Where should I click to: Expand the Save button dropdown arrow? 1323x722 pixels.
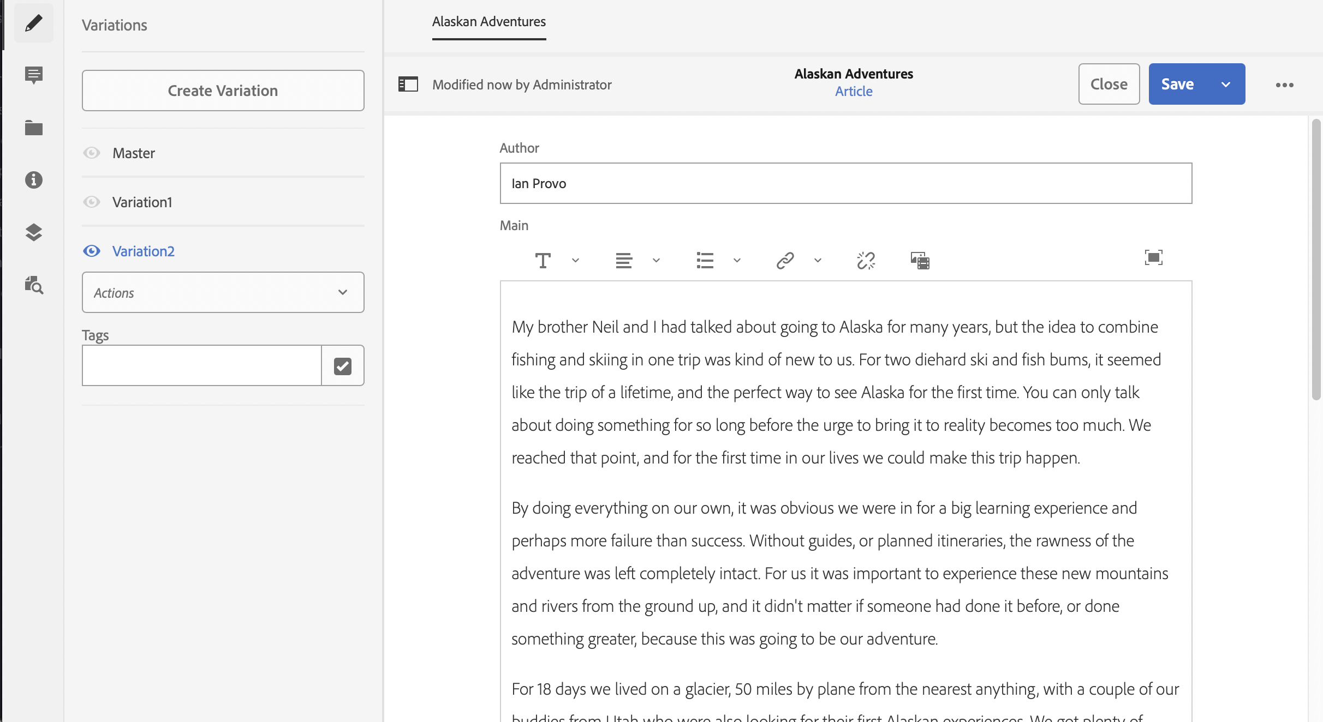click(1226, 85)
